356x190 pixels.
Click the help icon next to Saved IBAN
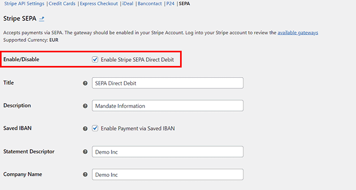tap(85, 129)
